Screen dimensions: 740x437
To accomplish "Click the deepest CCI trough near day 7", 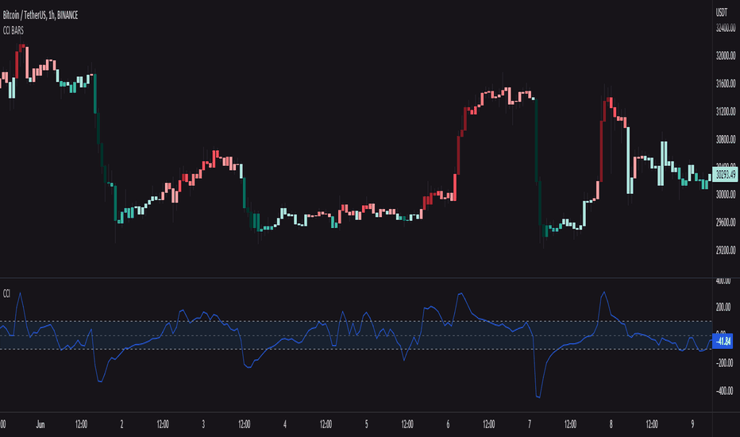I will click(x=538, y=396).
